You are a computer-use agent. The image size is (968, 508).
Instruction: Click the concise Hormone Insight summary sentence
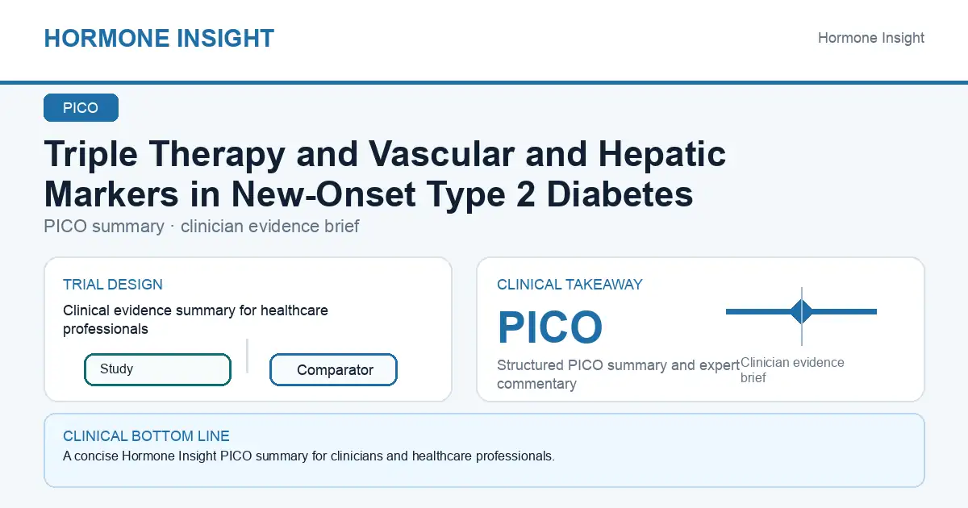tap(309, 456)
